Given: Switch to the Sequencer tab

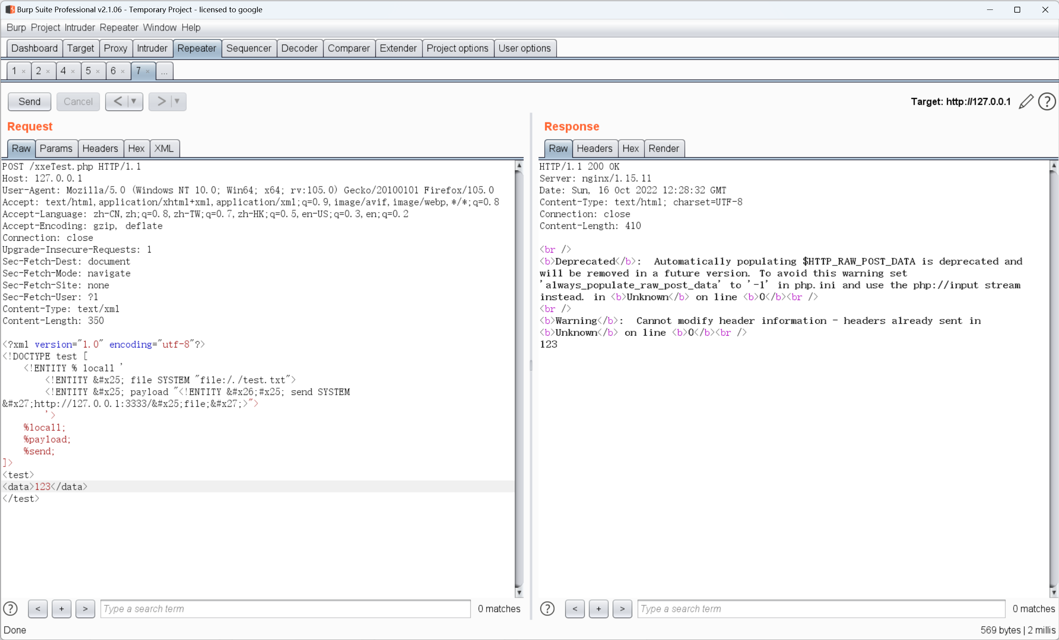Looking at the screenshot, I should pyautogui.click(x=249, y=48).
